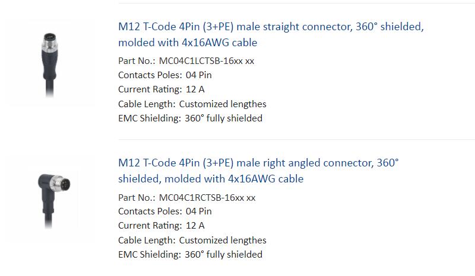Click '12 A' current rating of right angled connector
The height and width of the screenshot is (276, 475).
195,226
